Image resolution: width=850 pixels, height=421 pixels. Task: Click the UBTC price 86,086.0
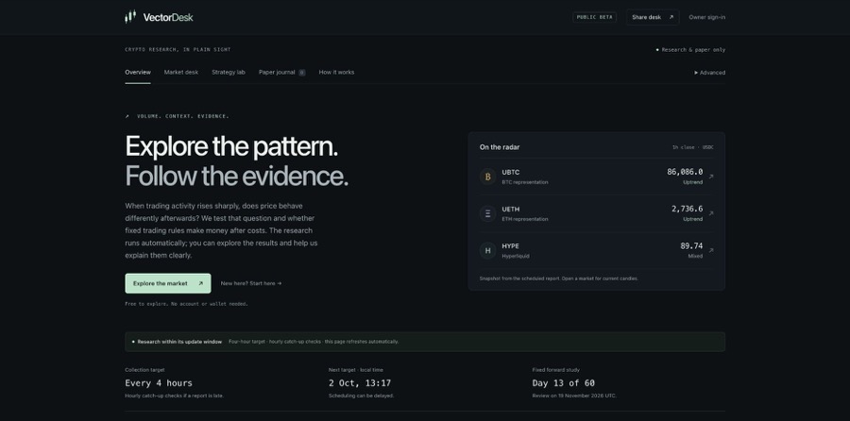[x=685, y=172]
